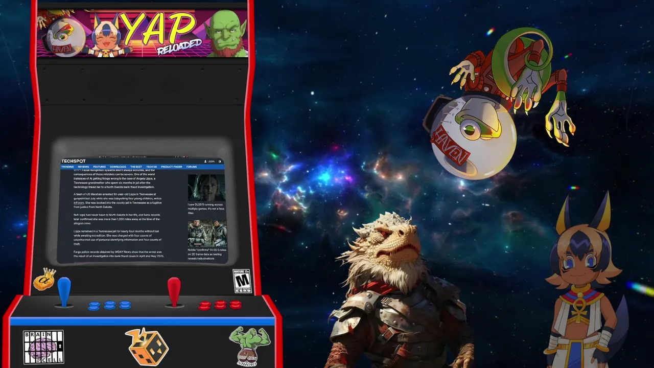Follow the InForum link in article
The height and width of the screenshot is (368, 654).
pyautogui.click(x=79, y=203)
